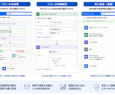Screen dimensions: 115x95
Task: Click the shield check icon in bottom bar
Action: point(96,87)
